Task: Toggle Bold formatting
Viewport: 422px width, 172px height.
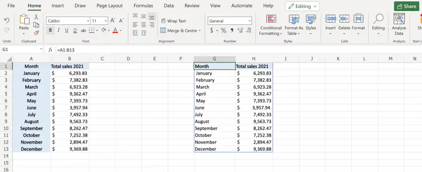Action: click(x=50, y=30)
